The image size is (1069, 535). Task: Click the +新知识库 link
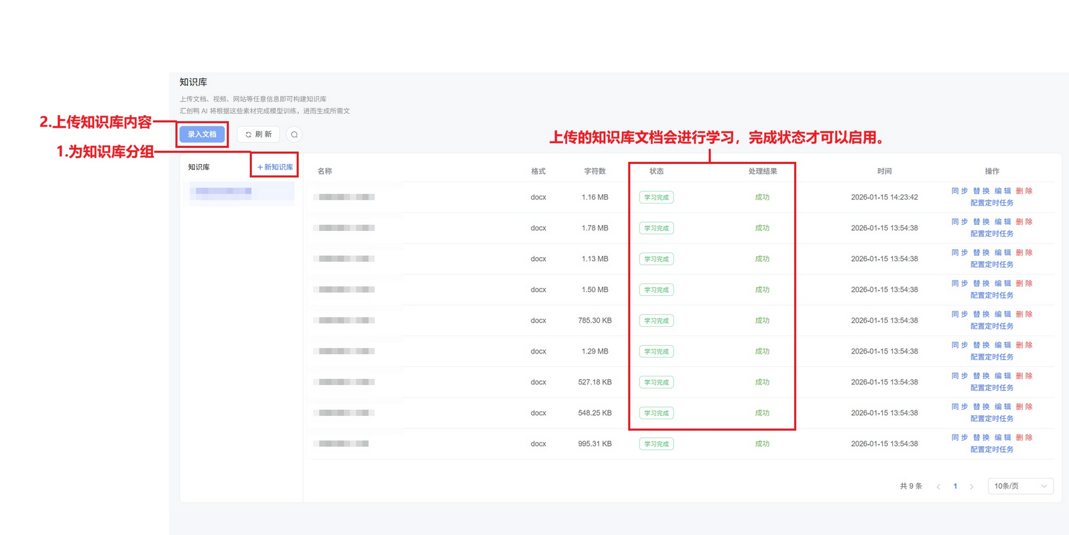point(275,167)
